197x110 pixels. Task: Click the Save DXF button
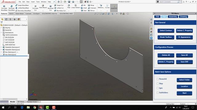pos(184,62)
